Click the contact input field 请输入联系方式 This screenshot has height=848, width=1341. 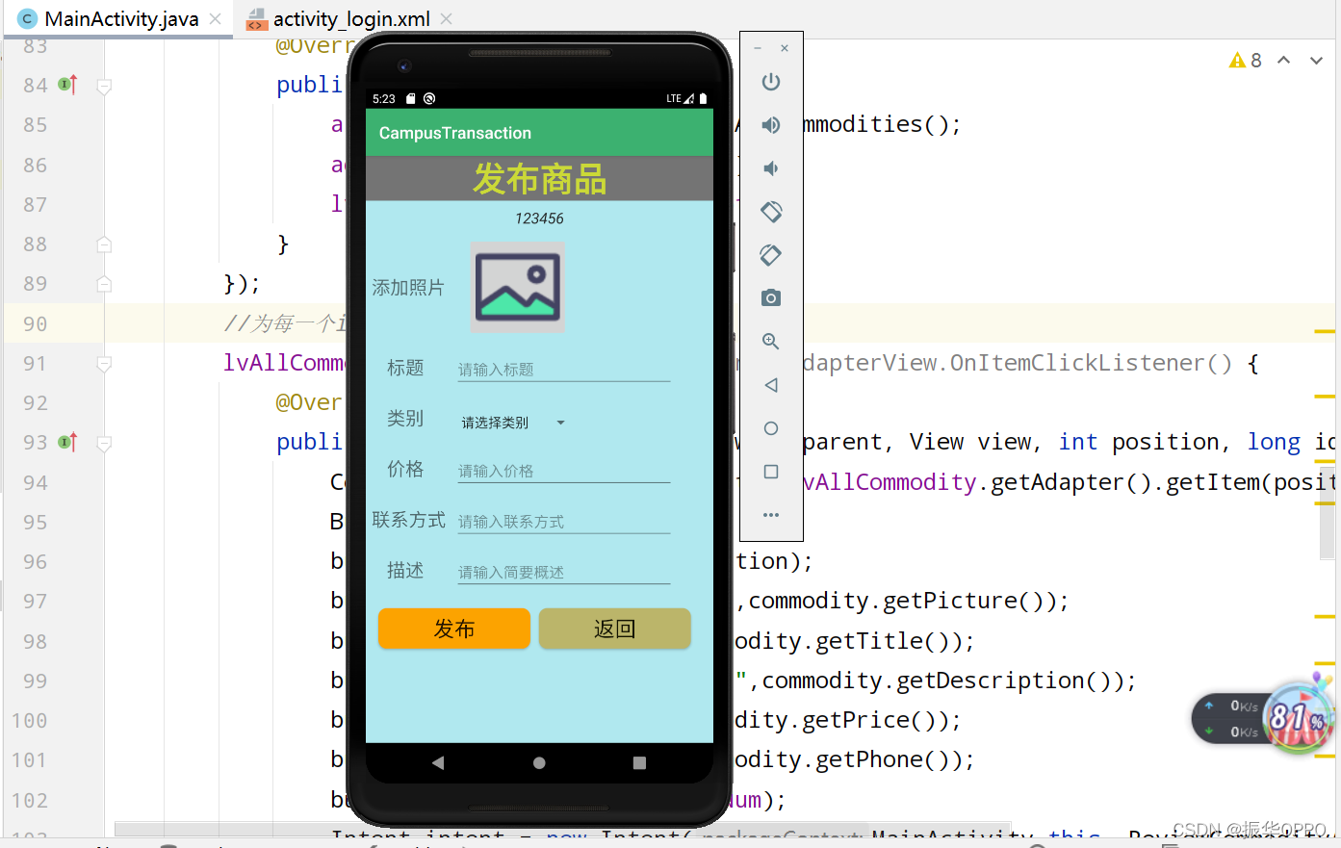coord(564,522)
